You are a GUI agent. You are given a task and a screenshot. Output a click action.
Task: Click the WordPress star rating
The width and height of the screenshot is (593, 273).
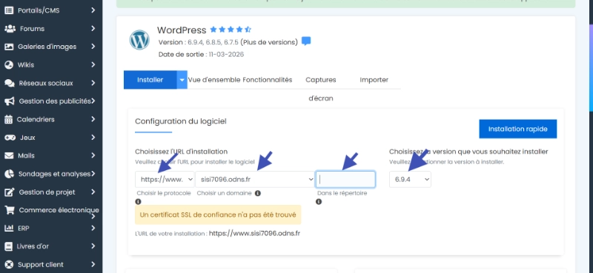coord(231,30)
